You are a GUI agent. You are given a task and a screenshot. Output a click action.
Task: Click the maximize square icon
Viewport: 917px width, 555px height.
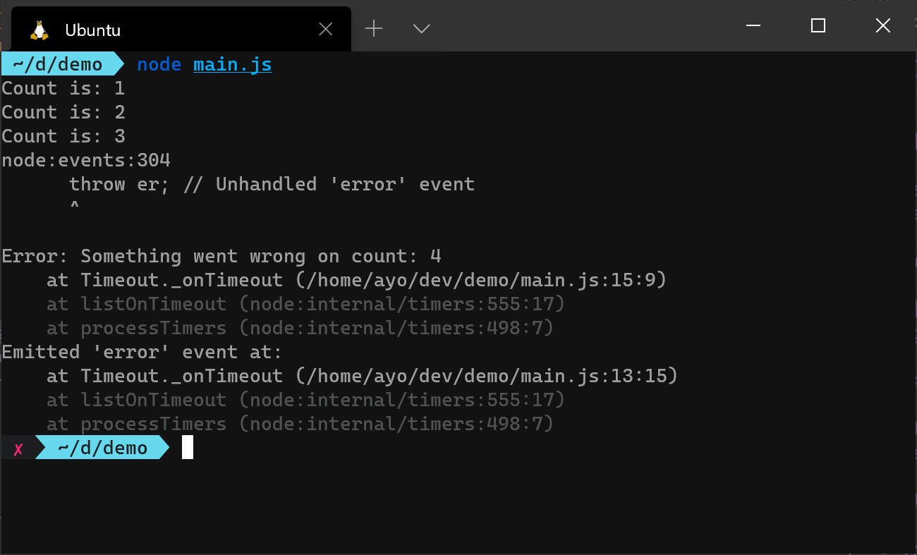pyautogui.click(x=818, y=25)
